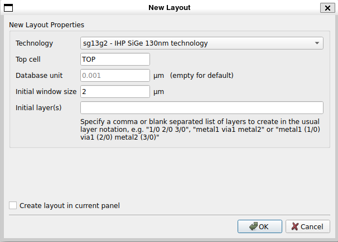Click the 'Top cell' label

point(29,59)
